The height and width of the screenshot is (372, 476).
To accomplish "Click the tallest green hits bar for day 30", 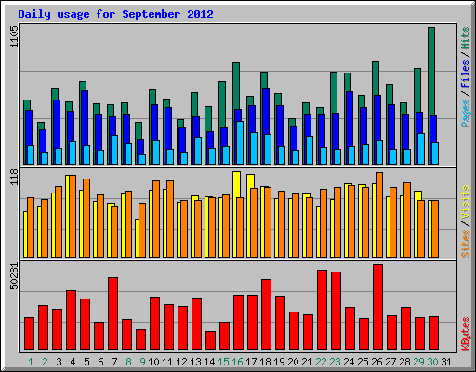I will coord(431,72).
